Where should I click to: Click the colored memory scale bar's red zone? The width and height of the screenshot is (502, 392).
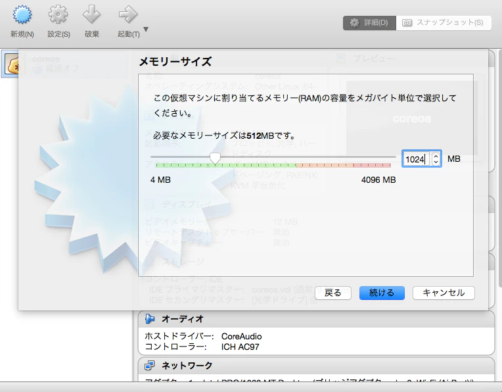click(x=372, y=165)
